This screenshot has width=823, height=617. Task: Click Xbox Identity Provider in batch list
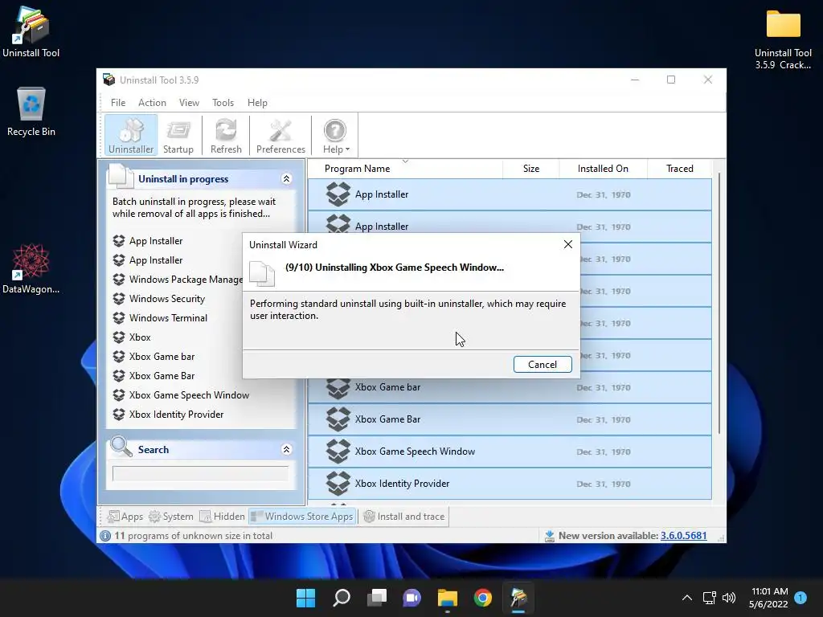tap(168, 415)
